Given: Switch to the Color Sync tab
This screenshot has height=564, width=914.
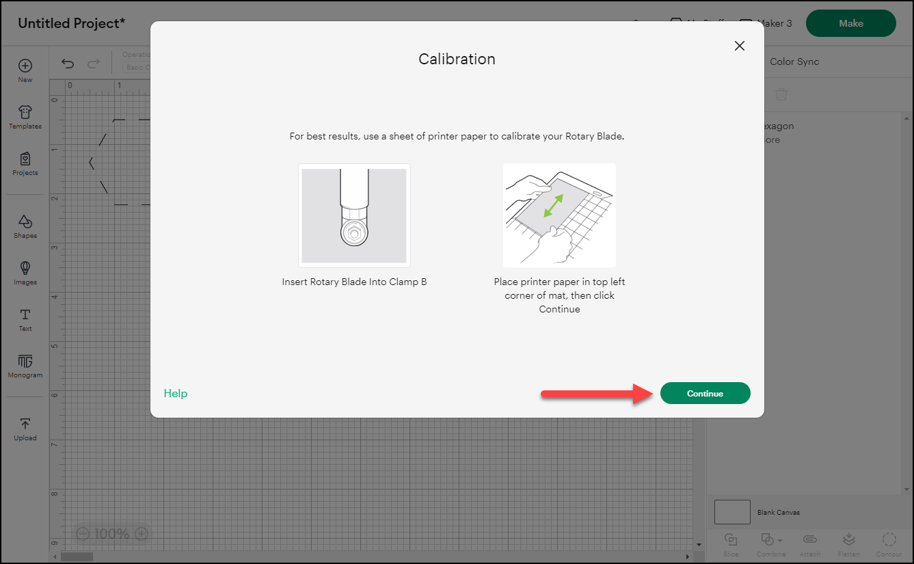Looking at the screenshot, I should (794, 62).
